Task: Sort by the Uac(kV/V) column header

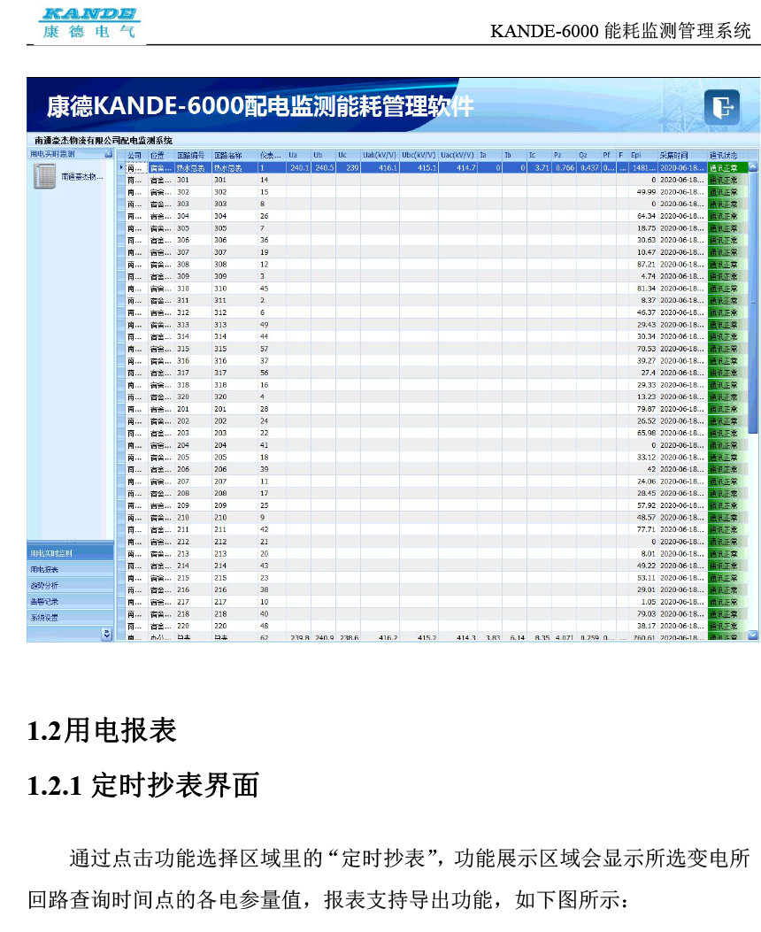Action: 457,155
